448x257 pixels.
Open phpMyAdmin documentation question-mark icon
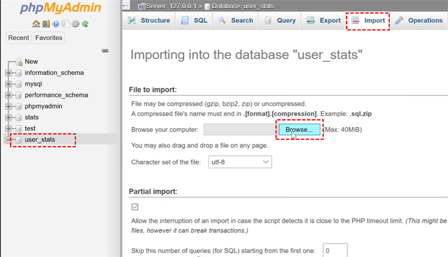(55, 24)
